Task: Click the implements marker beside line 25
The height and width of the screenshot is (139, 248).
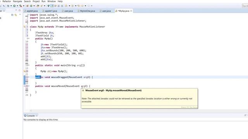Action: [x=24, y=86]
